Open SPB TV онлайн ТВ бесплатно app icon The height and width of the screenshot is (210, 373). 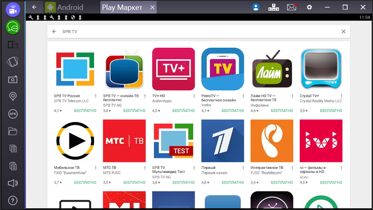coord(124,69)
